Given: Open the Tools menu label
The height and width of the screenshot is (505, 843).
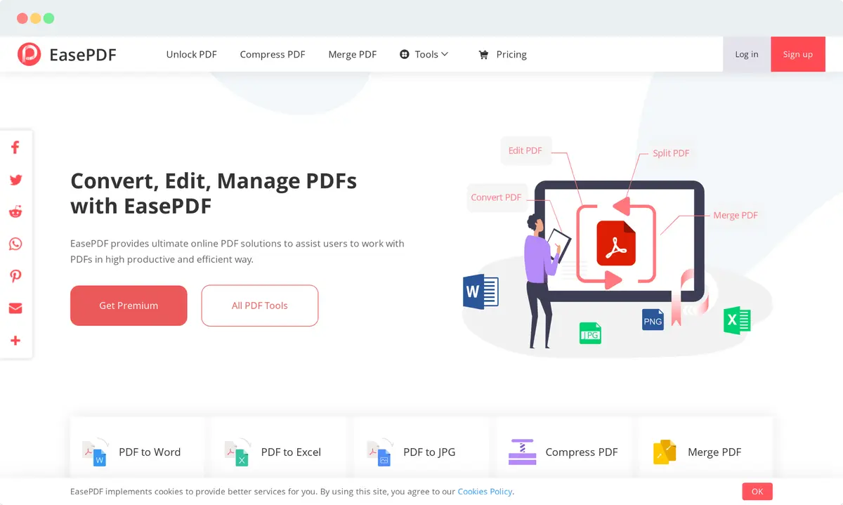Looking at the screenshot, I should [426, 54].
